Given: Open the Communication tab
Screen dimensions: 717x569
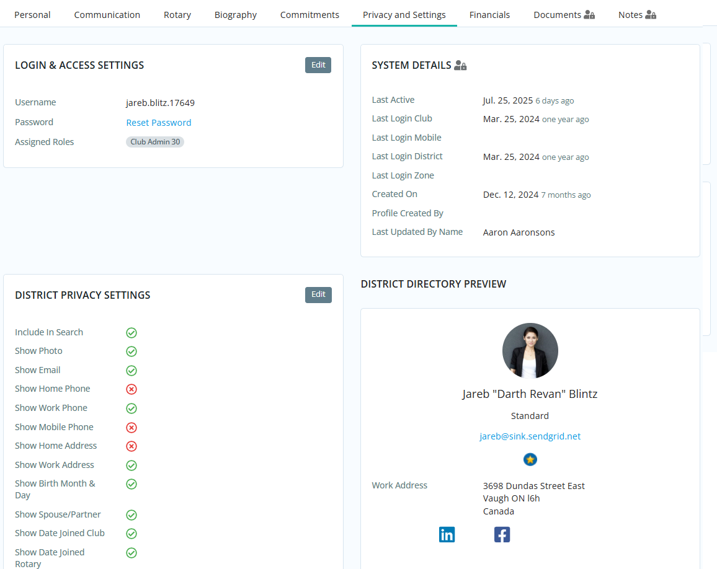Looking at the screenshot, I should [x=107, y=15].
